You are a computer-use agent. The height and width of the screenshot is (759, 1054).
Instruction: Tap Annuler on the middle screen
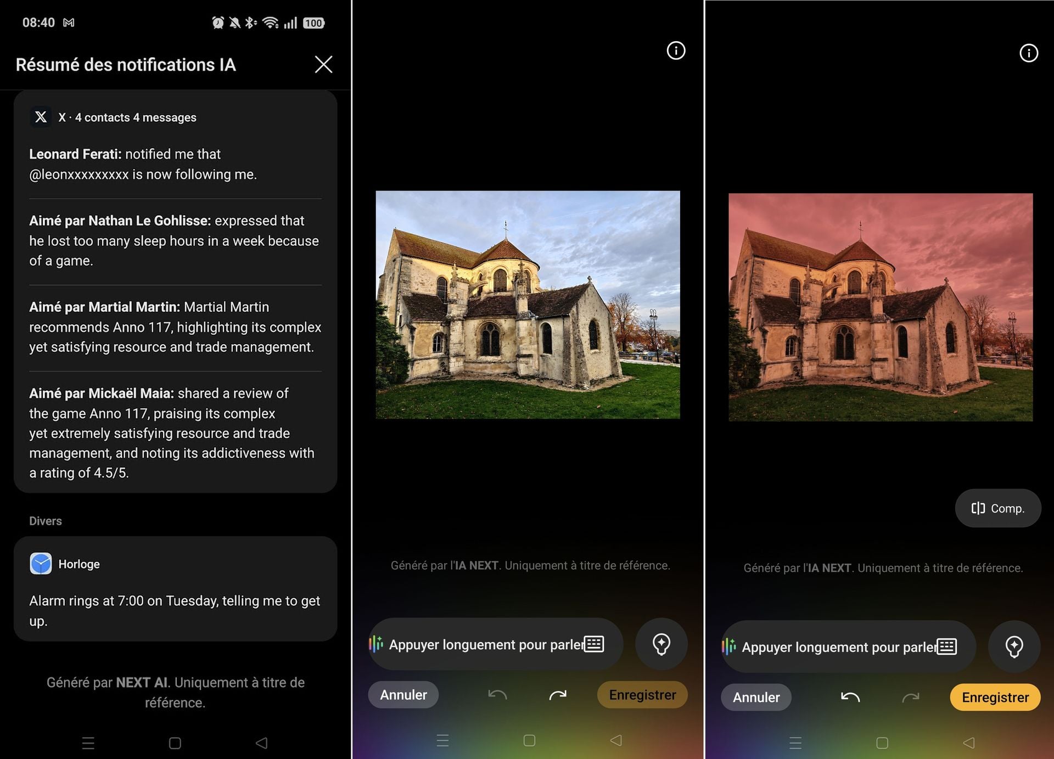pyautogui.click(x=403, y=695)
